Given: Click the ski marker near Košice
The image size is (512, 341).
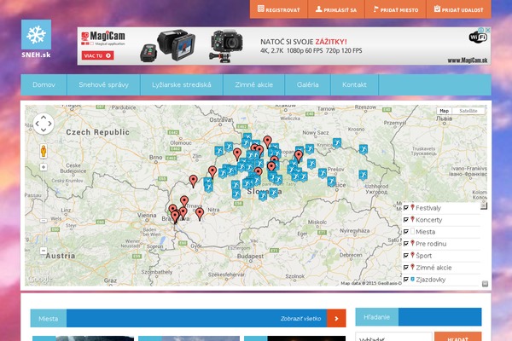Looking at the screenshot, I should tap(331, 181).
